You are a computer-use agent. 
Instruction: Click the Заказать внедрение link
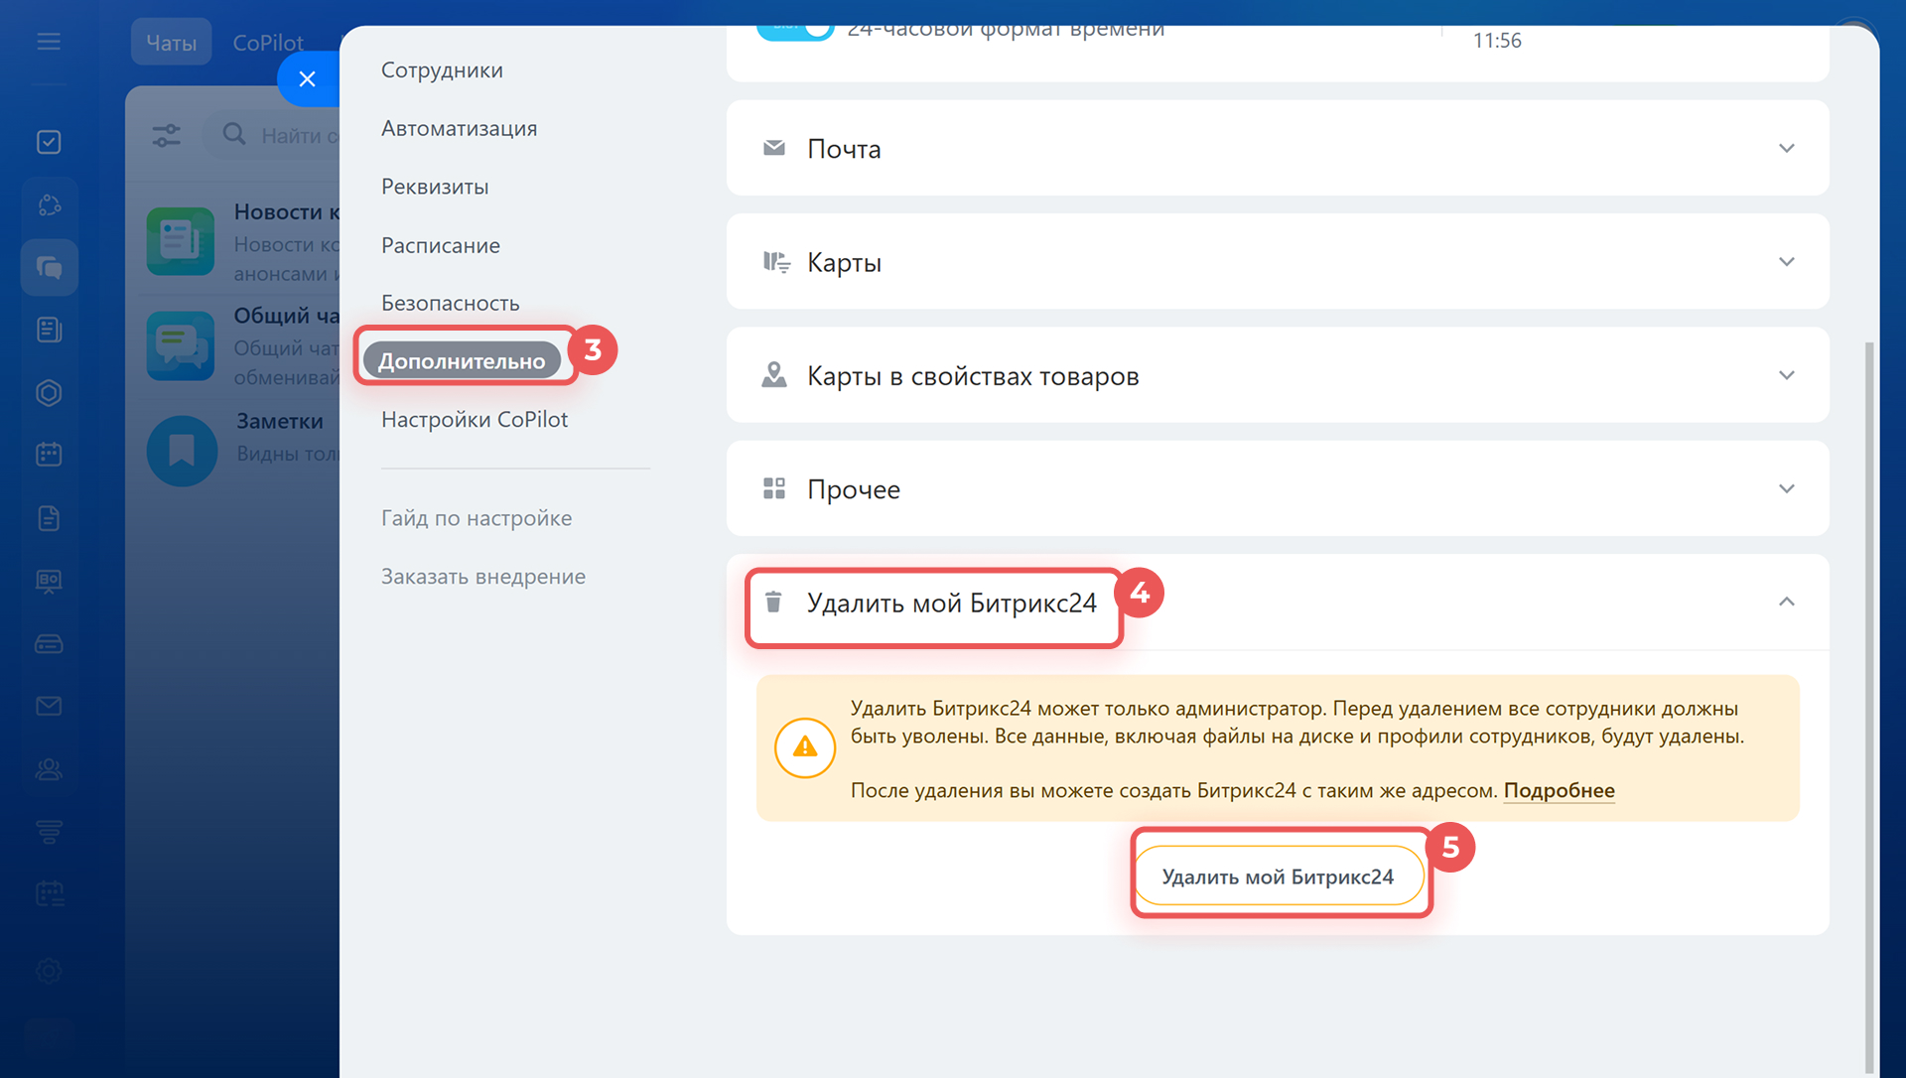pos(483,577)
